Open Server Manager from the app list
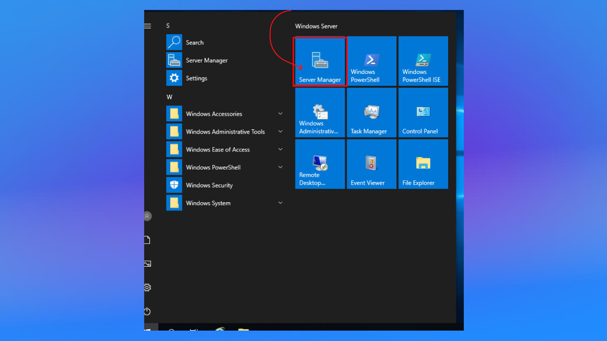 [225, 60]
